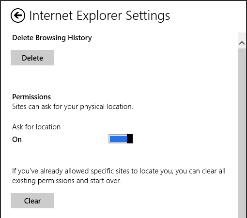Turn off the Ask for location switch
This screenshot has width=247, height=218.
click(x=121, y=139)
